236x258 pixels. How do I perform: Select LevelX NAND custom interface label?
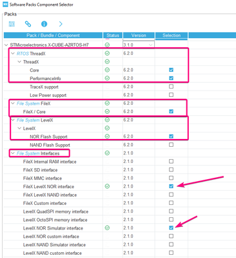click(x=52, y=253)
